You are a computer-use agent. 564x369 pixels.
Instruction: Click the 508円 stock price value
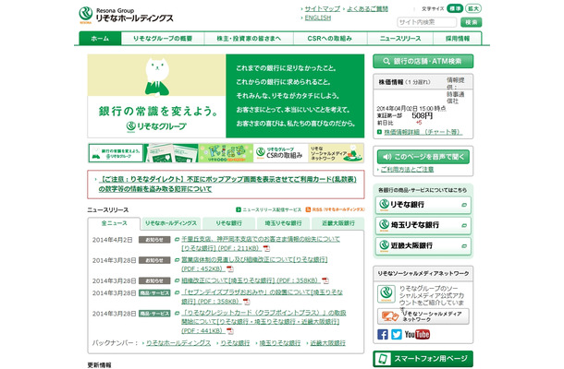tap(422, 116)
